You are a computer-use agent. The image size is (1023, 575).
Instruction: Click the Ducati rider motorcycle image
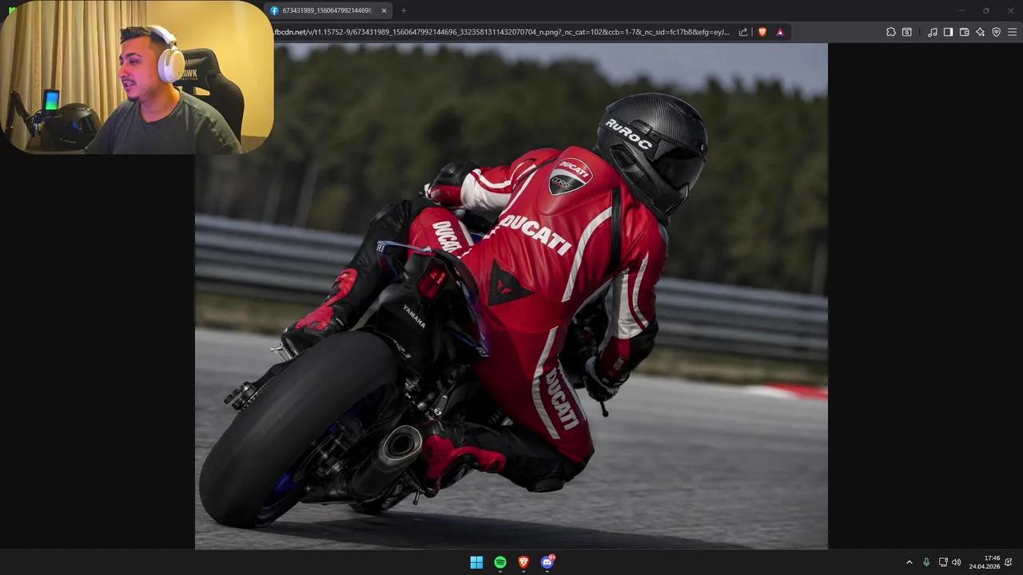511,296
